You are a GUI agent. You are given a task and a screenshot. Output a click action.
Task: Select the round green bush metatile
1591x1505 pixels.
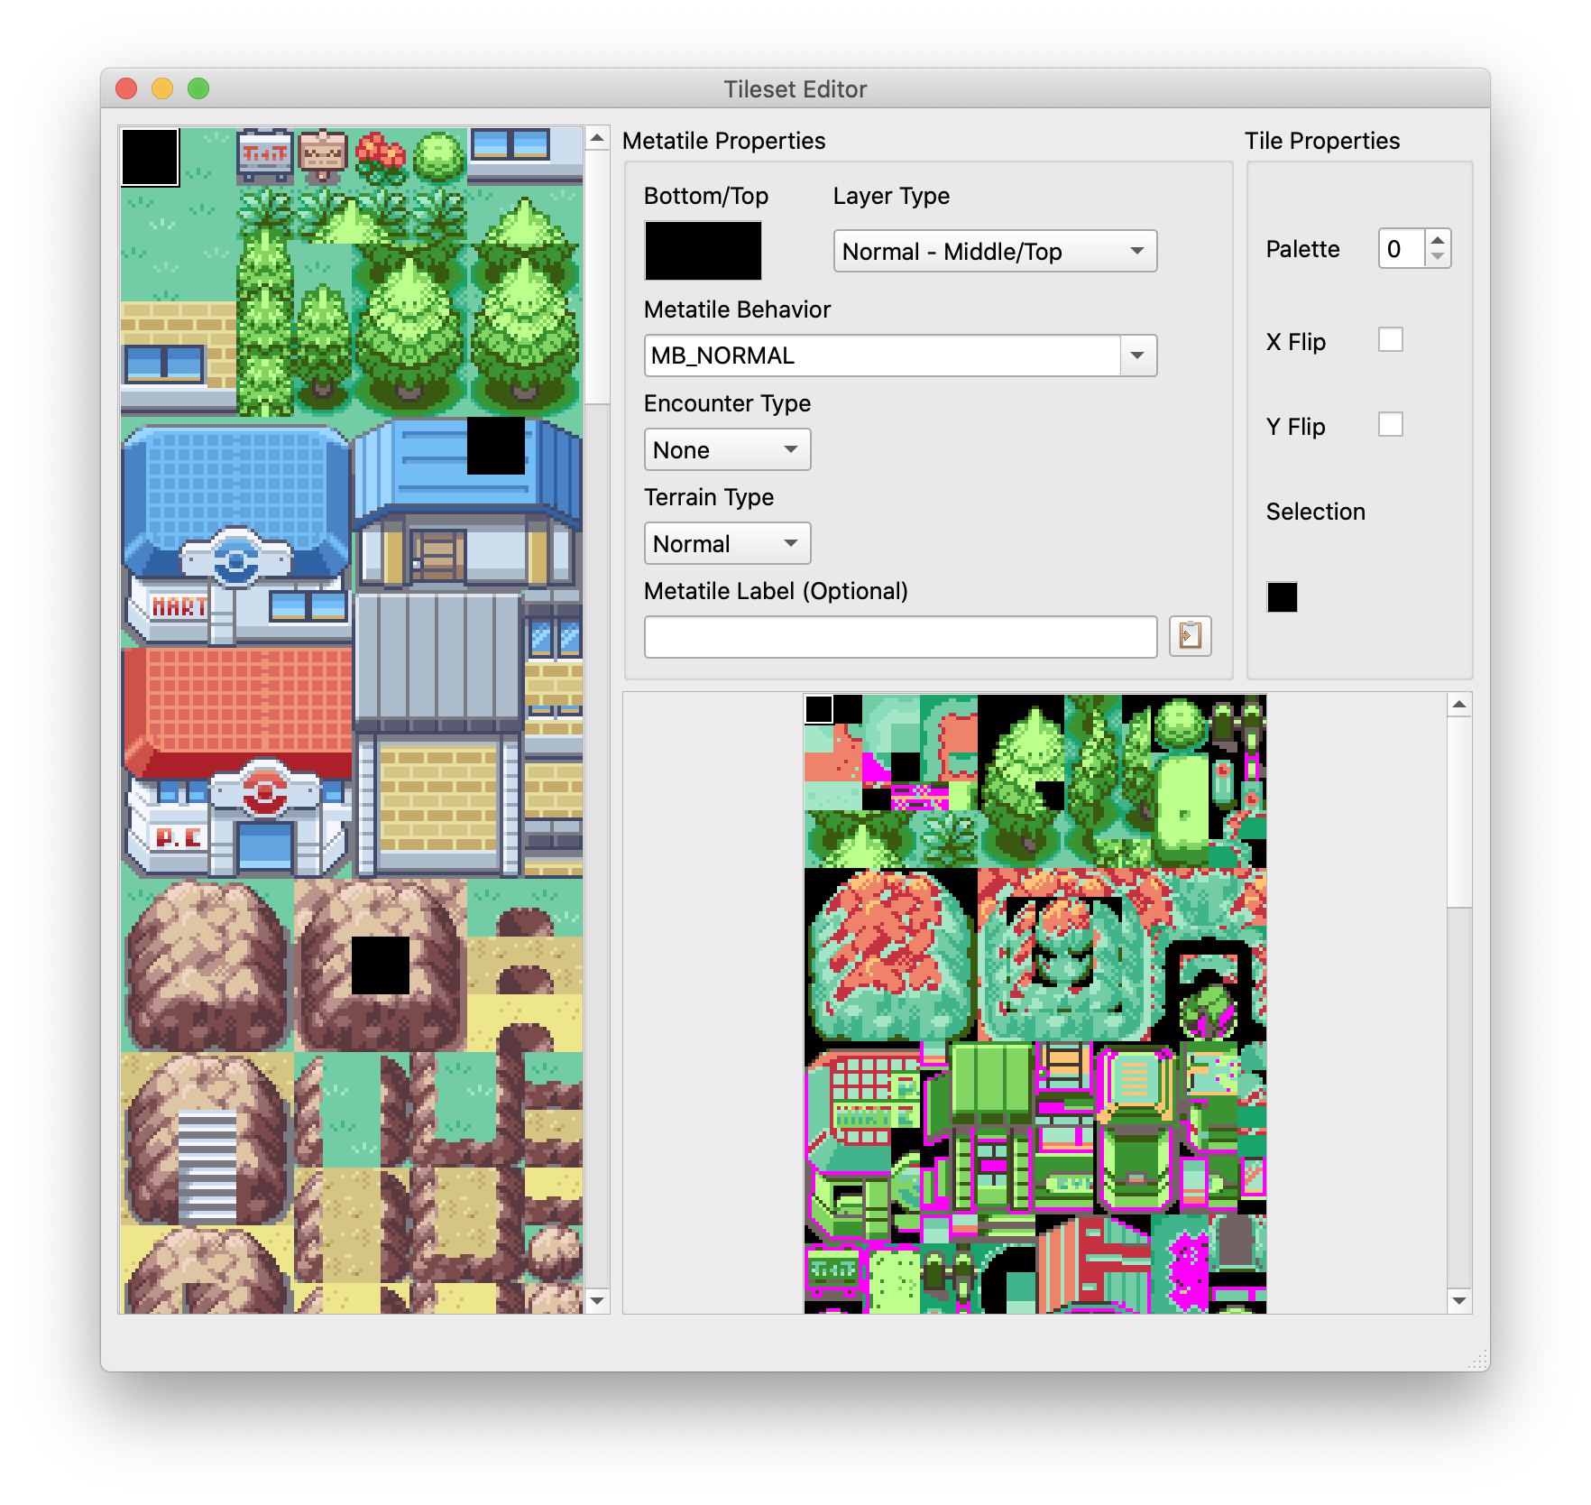(x=438, y=157)
